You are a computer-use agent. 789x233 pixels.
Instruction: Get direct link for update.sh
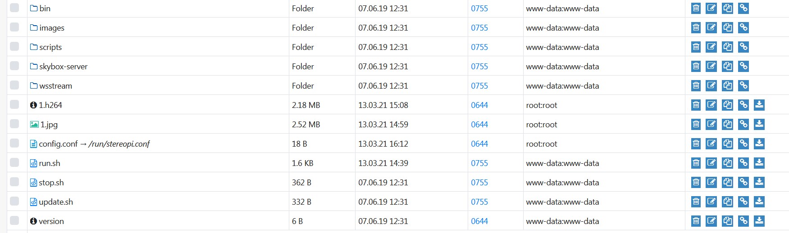click(x=743, y=202)
